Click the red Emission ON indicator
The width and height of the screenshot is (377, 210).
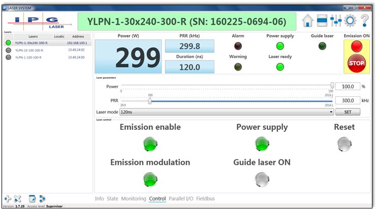(x=357, y=46)
